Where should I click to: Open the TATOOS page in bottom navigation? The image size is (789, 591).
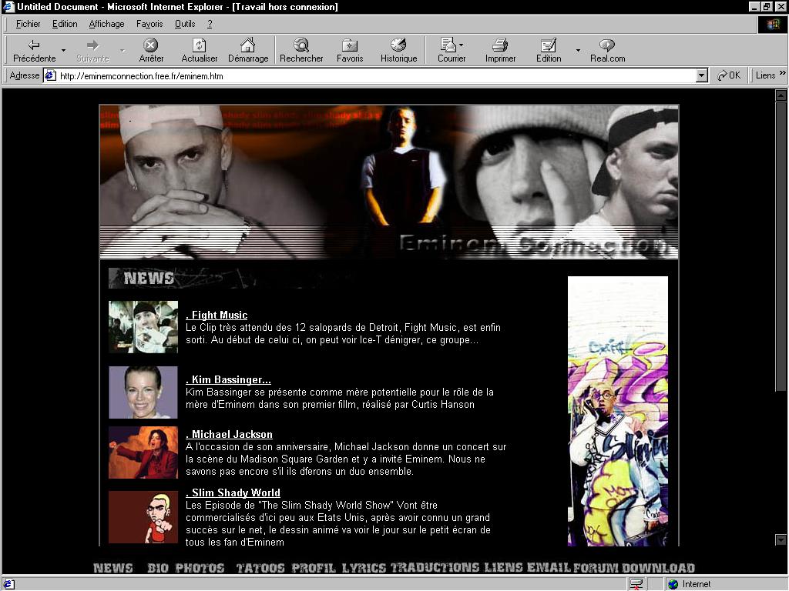click(260, 568)
